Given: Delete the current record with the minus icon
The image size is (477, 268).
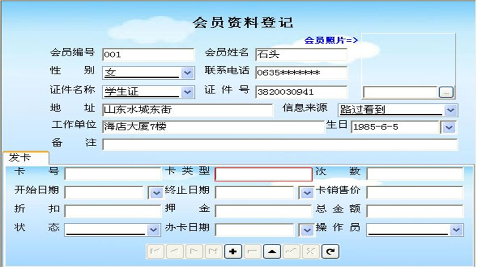Looking at the screenshot, I should click(x=253, y=251).
